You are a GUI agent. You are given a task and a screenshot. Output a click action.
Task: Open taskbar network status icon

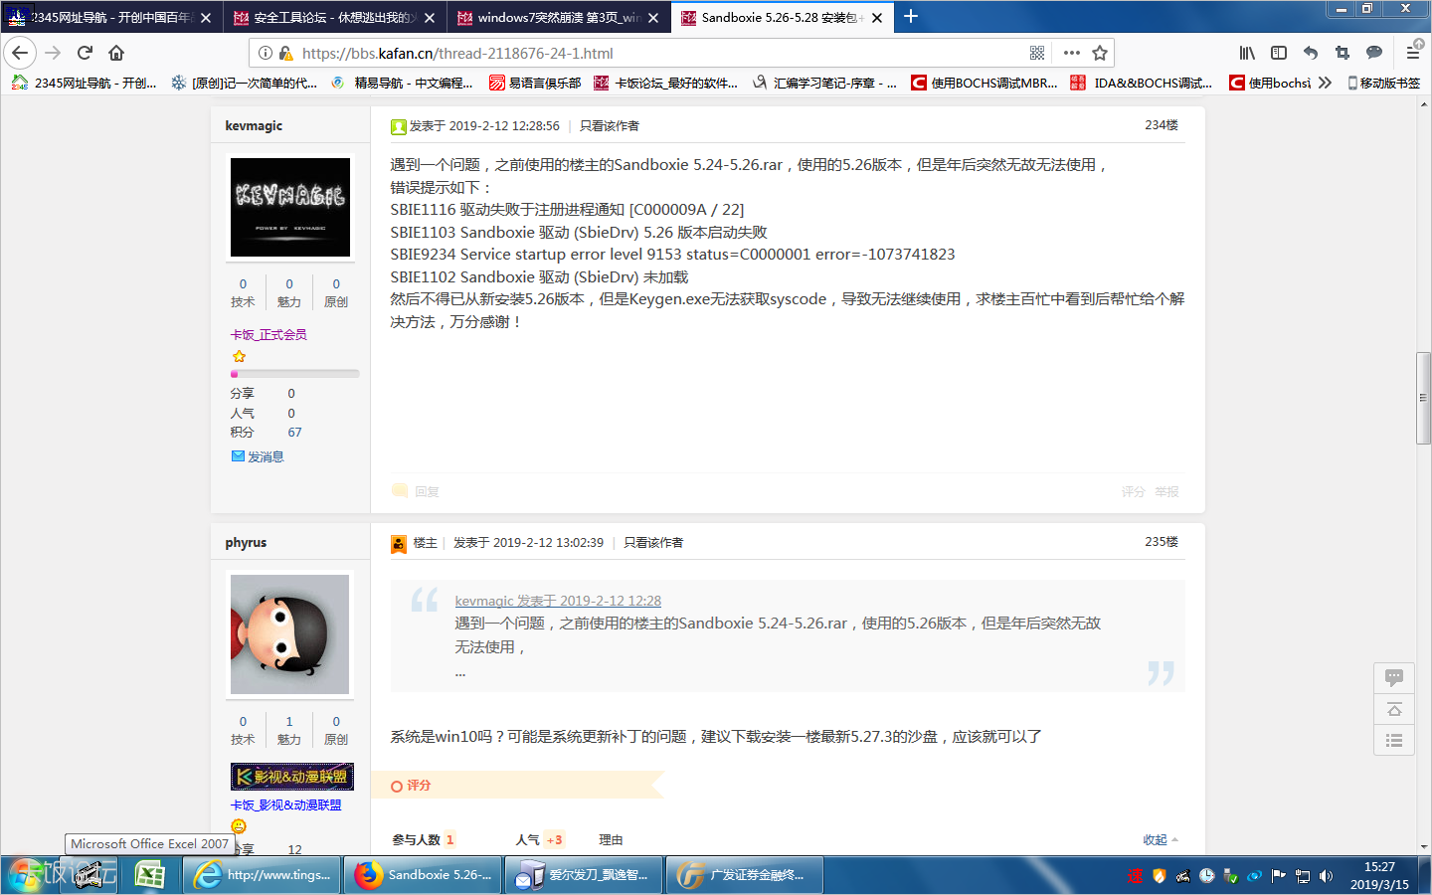[x=1303, y=876]
